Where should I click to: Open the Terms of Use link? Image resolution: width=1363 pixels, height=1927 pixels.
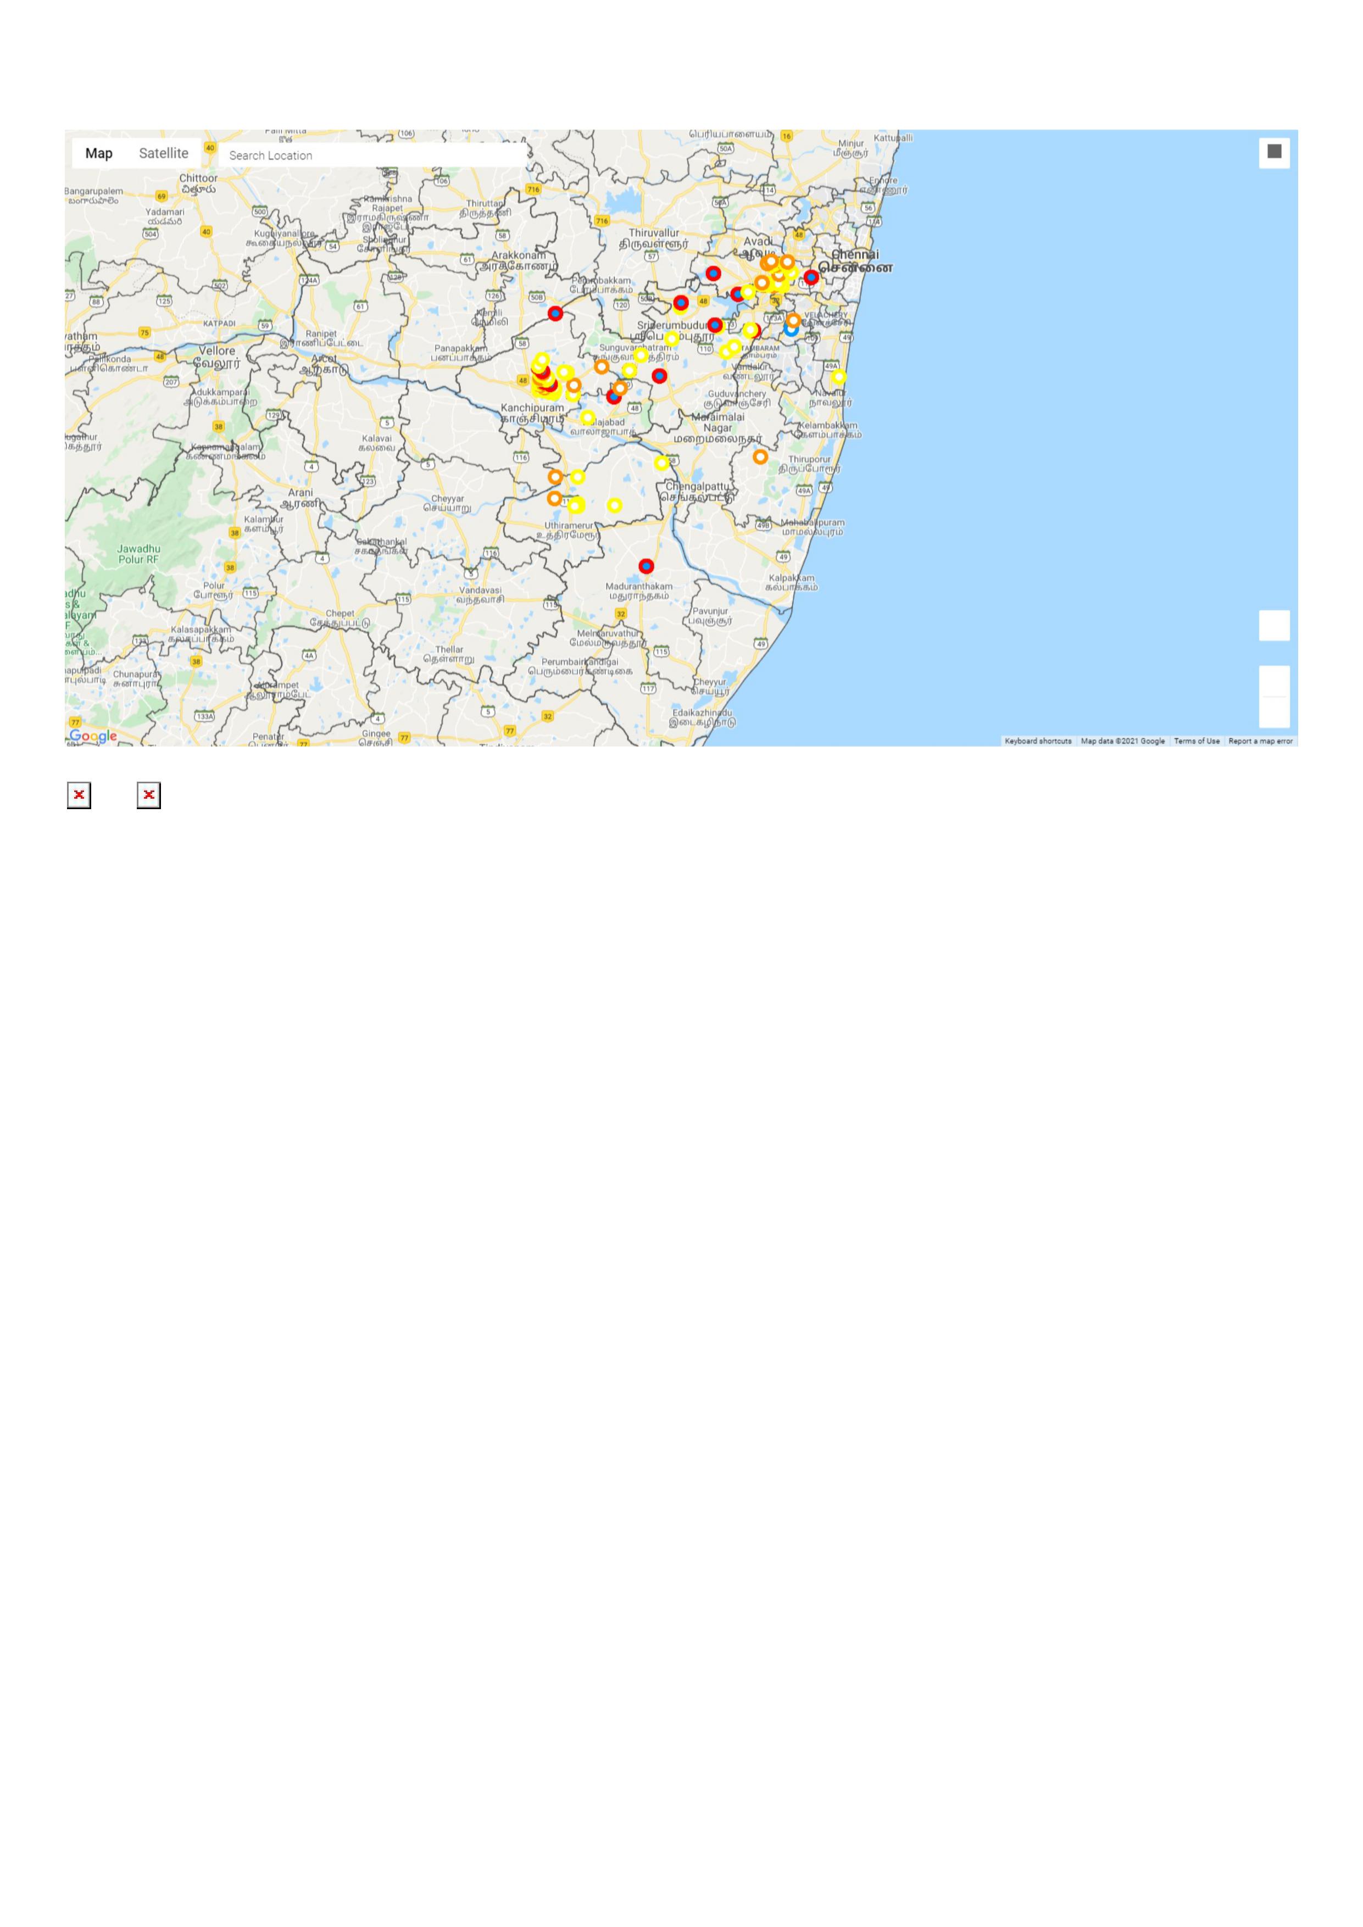coord(1196,741)
